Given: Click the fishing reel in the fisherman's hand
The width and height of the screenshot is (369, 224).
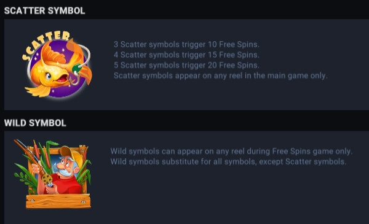Looking at the screenshot, I should click(47, 179).
